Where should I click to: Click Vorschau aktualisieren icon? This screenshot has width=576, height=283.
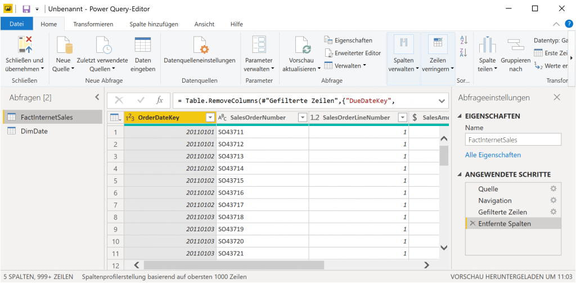303,45
